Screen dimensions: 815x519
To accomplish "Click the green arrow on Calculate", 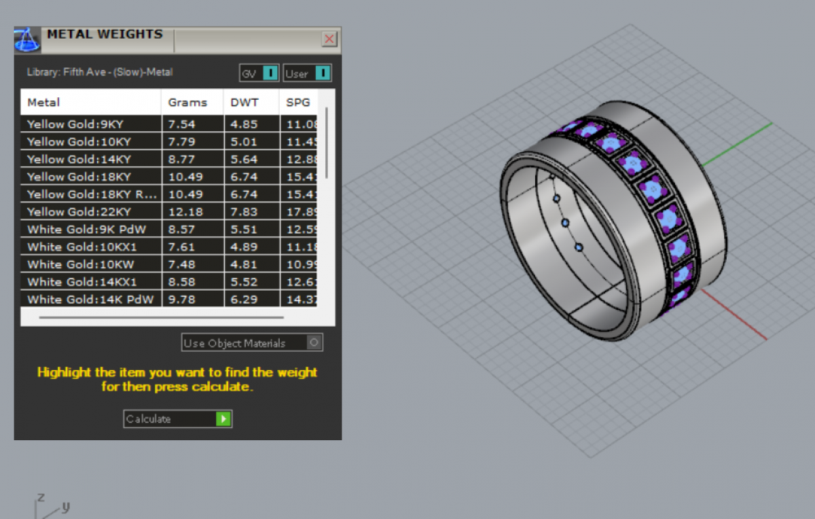I will pyautogui.click(x=223, y=419).
